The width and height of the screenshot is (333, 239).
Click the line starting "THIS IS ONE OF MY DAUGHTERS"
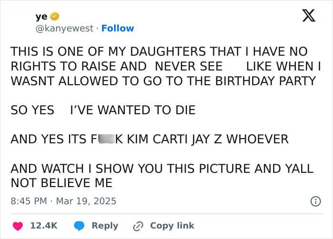[x=159, y=51]
